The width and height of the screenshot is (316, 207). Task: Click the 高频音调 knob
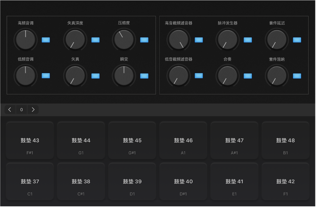click(26, 40)
